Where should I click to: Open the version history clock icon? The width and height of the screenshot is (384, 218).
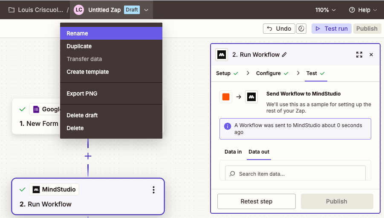301,29
